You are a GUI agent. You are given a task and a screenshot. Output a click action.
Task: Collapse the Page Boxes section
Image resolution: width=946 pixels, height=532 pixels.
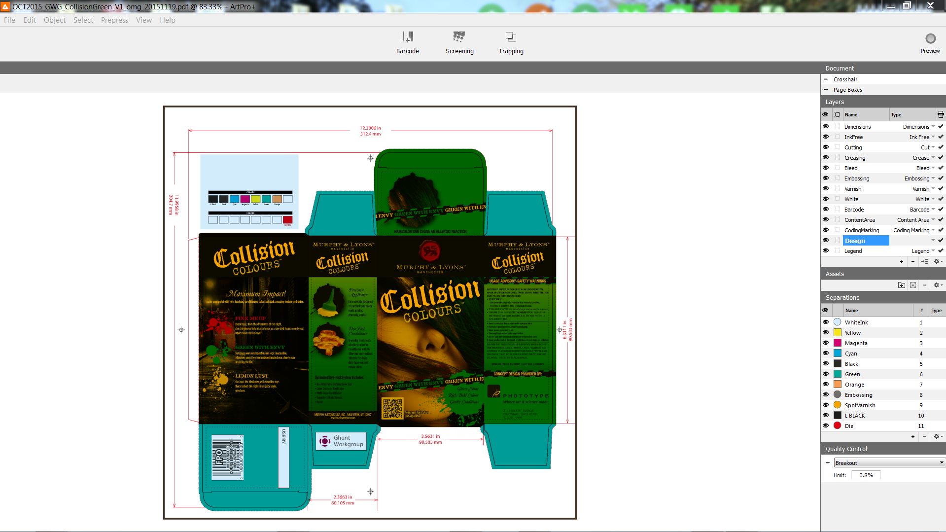(x=826, y=89)
